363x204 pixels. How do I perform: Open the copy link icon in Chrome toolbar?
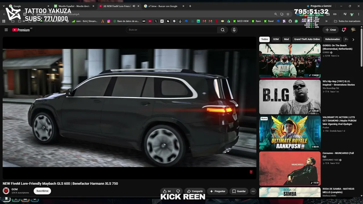[x=335, y=14]
